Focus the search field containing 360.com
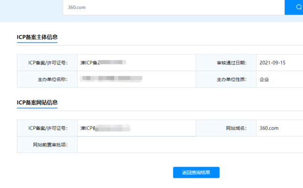The width and height of the screenshot is (303, 188). tap(173, 7)
